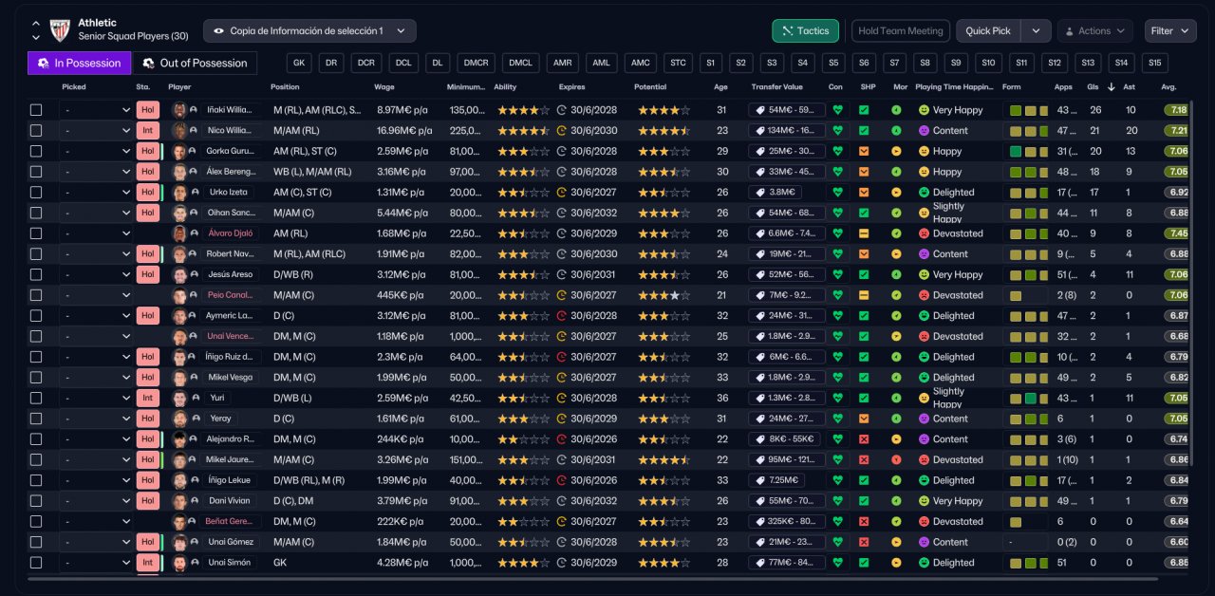
Task: Check the box beside Dani Vivian
Action: pos(36,501)
